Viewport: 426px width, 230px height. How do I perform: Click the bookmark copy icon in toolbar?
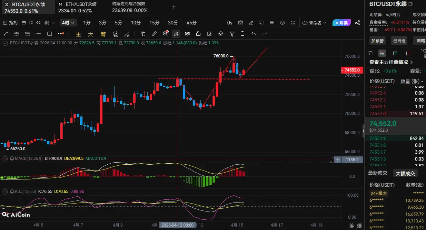143,34
